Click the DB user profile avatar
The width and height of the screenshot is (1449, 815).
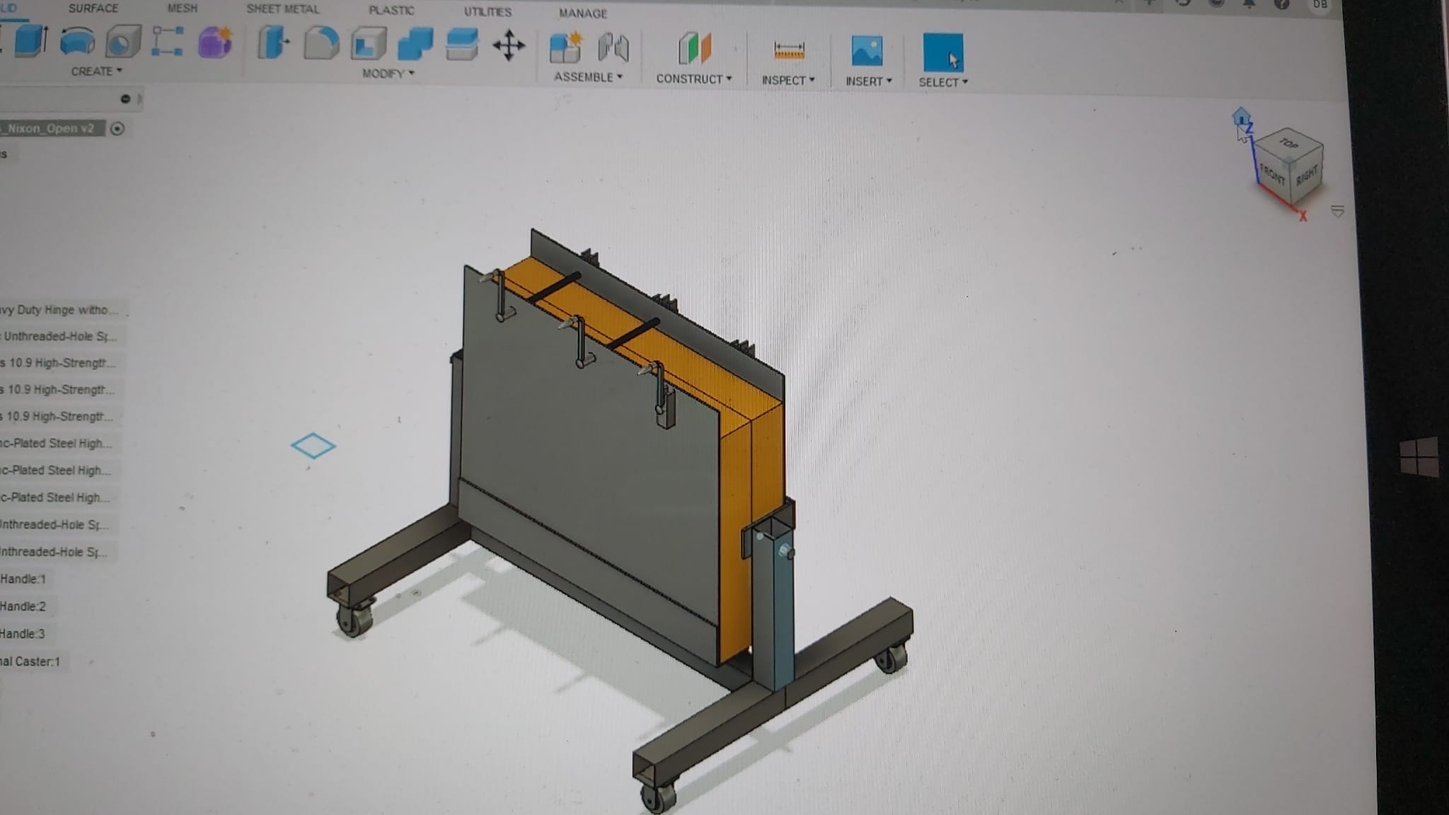[x=1320, y=5]
